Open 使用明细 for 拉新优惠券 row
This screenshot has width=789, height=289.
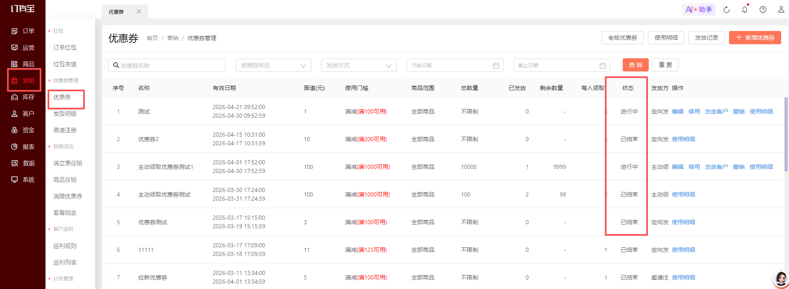click(x=683, y=277)
